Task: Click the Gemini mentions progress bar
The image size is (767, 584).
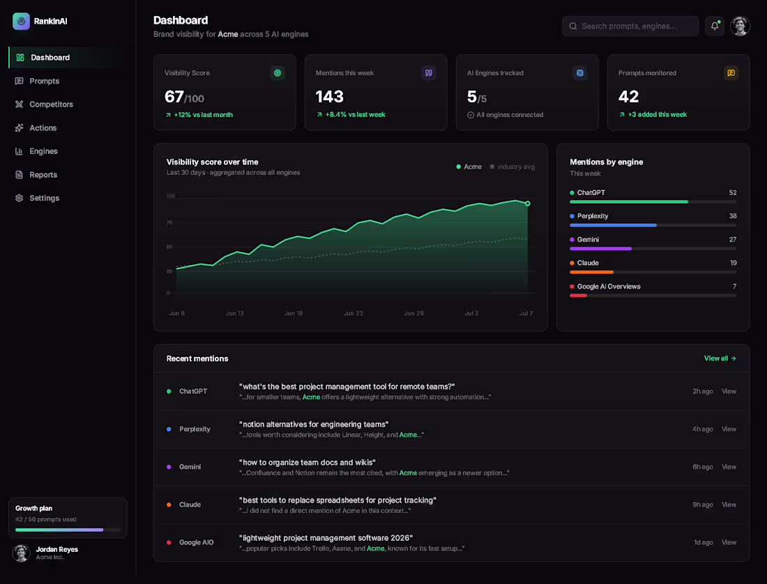Action: tap(653, 248)
